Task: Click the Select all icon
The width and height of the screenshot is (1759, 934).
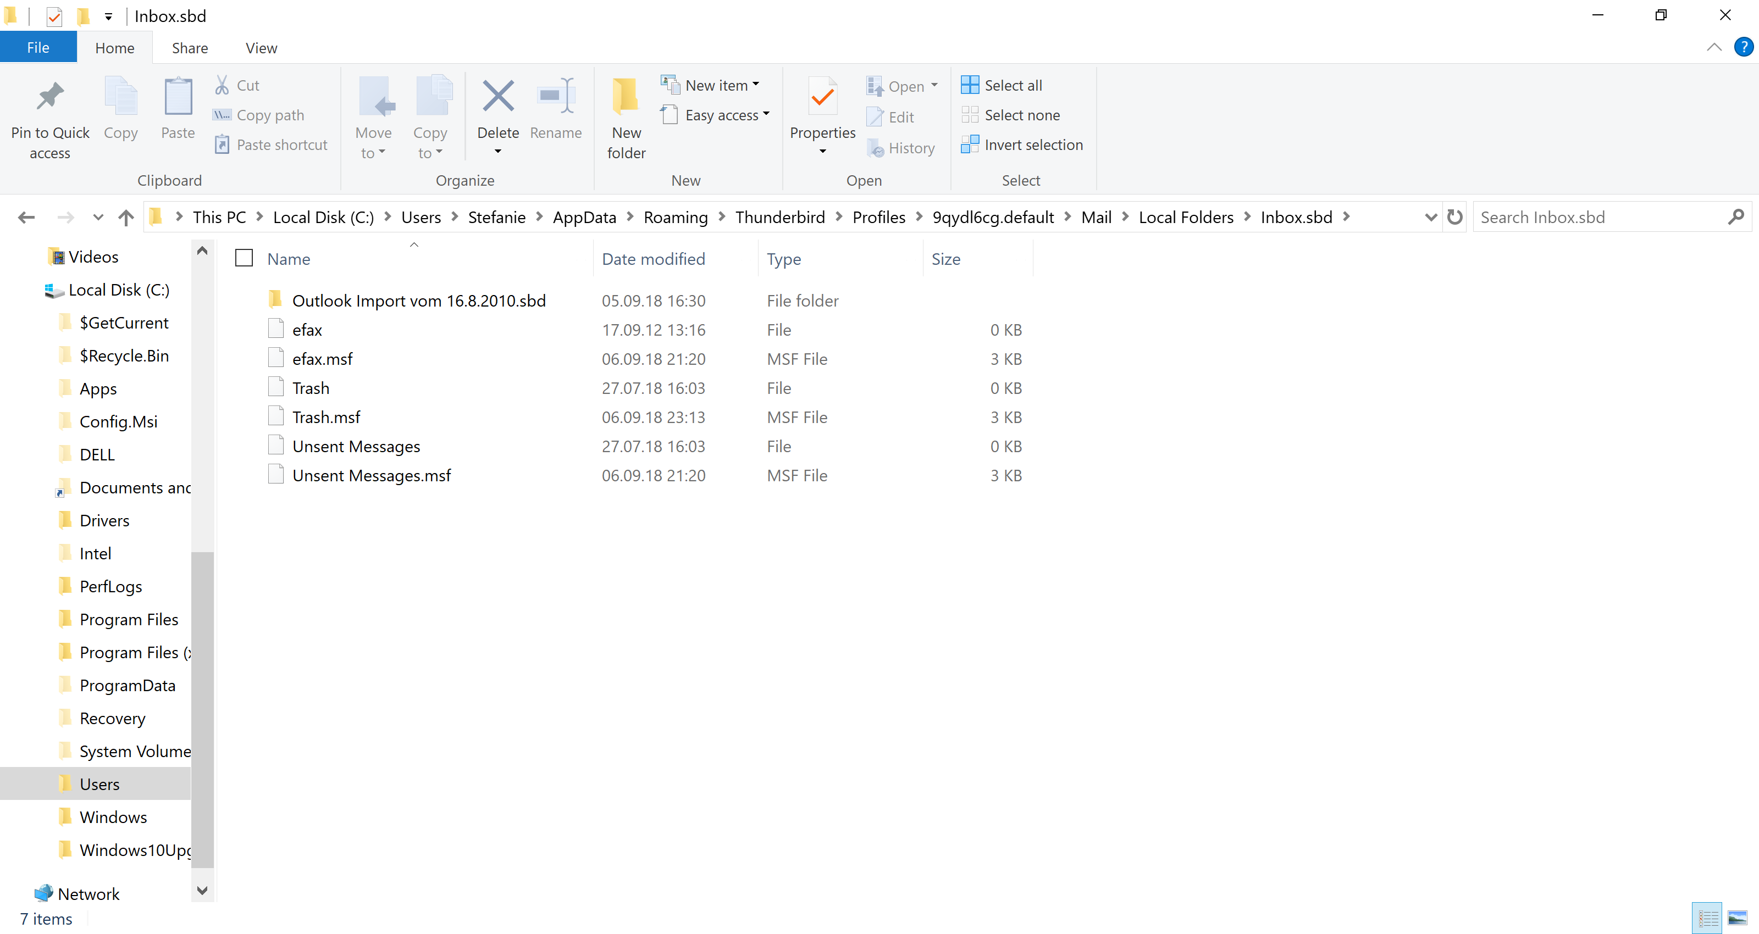Action: (970, 85)
